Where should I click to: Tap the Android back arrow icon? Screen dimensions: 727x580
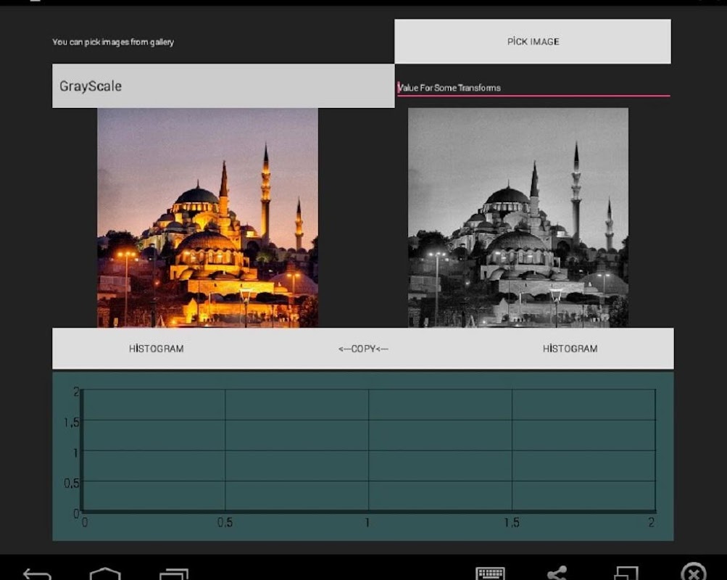[x=37, y=573]
